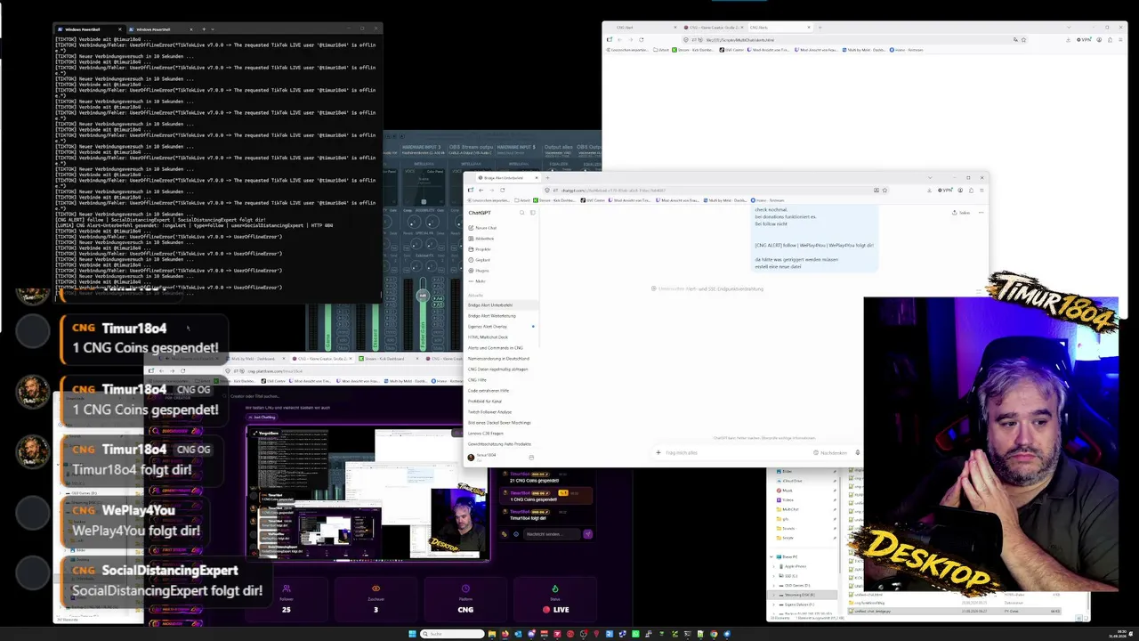Click the Nachricht senden chat input
The height and width of the screenshot is (641, 1139).
pos(552,533)
